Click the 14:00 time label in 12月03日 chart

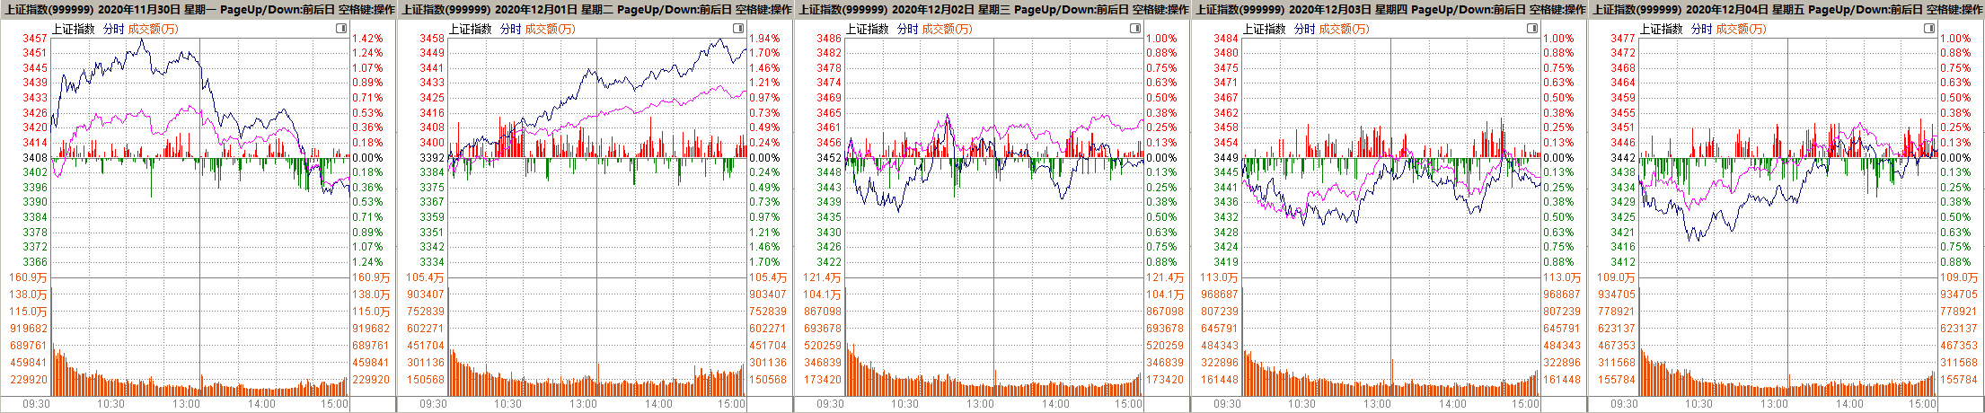pyautogui.click(x=1453, y=404)
